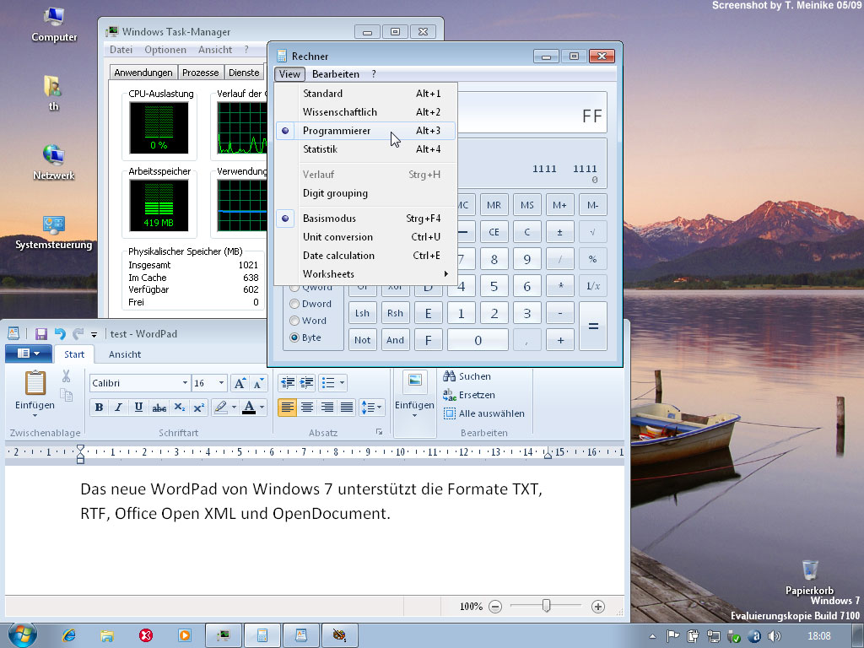Expand the Quick Access Toolbar customize arrow
The image size is (864, 648).
(94, 334)
